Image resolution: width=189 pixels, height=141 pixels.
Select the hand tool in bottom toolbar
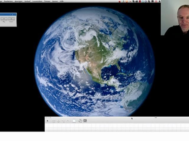click(80, 121)
